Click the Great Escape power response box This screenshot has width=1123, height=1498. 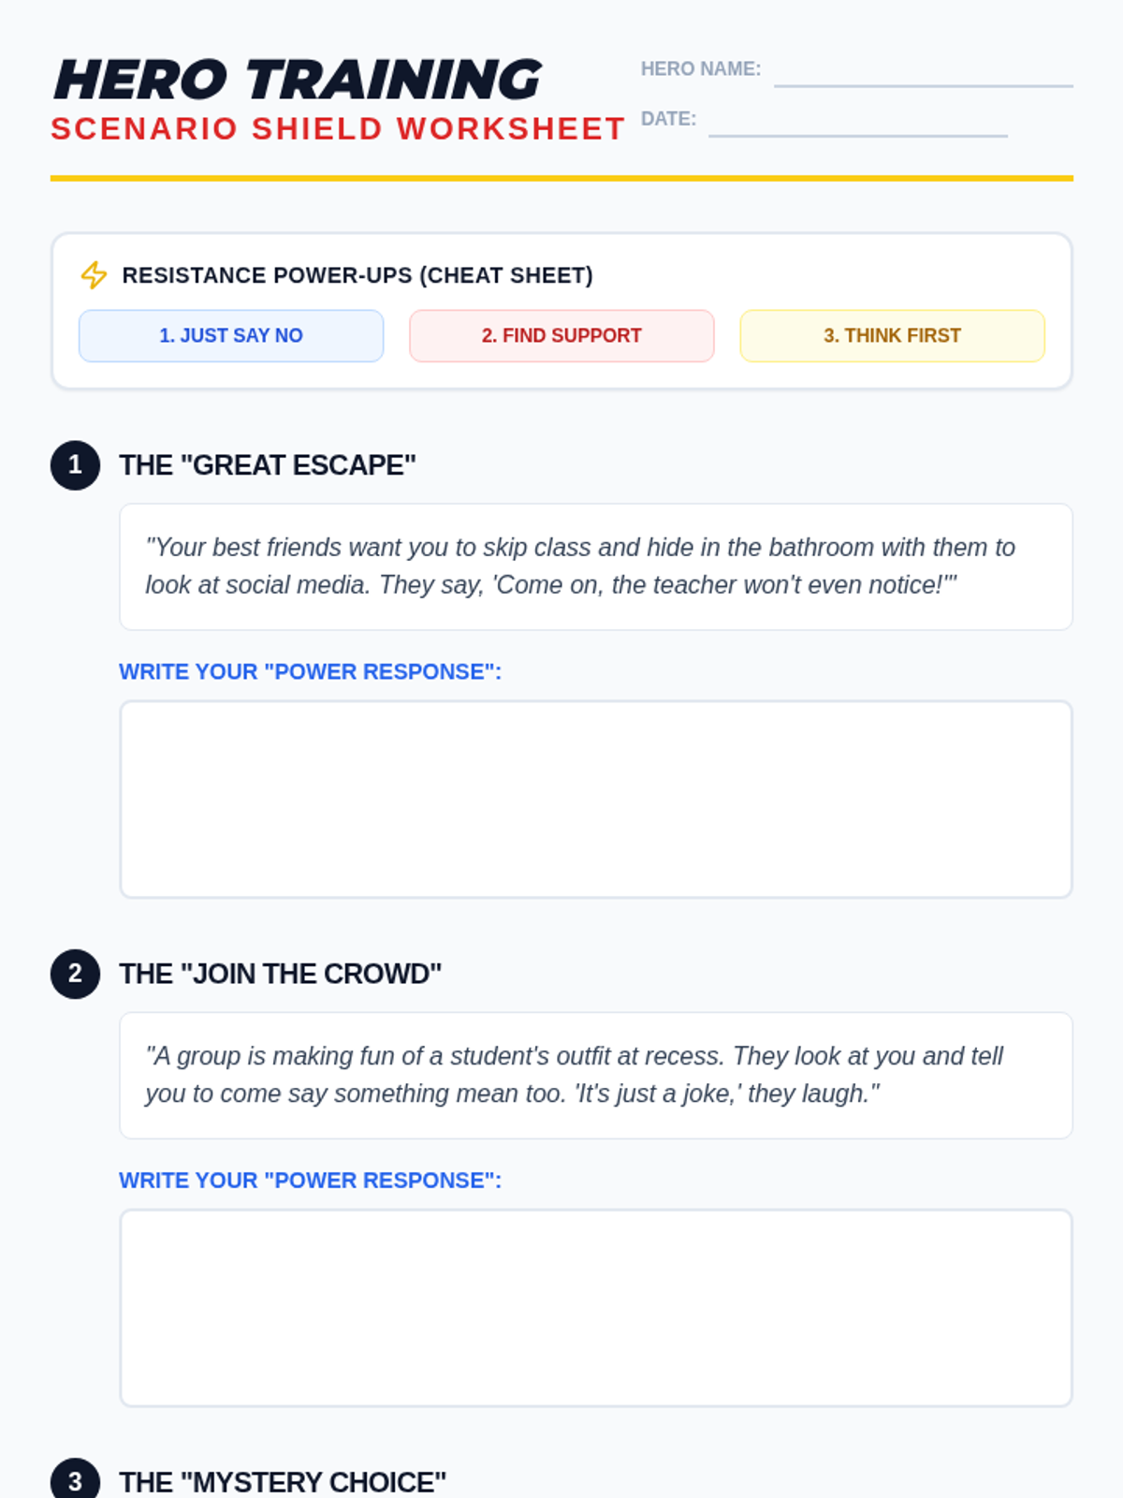(x=595, y=800)
